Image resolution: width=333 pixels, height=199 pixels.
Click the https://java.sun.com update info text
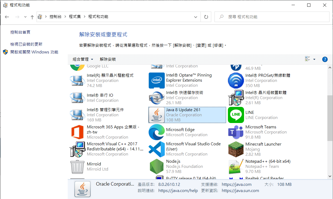pos(240,191)
